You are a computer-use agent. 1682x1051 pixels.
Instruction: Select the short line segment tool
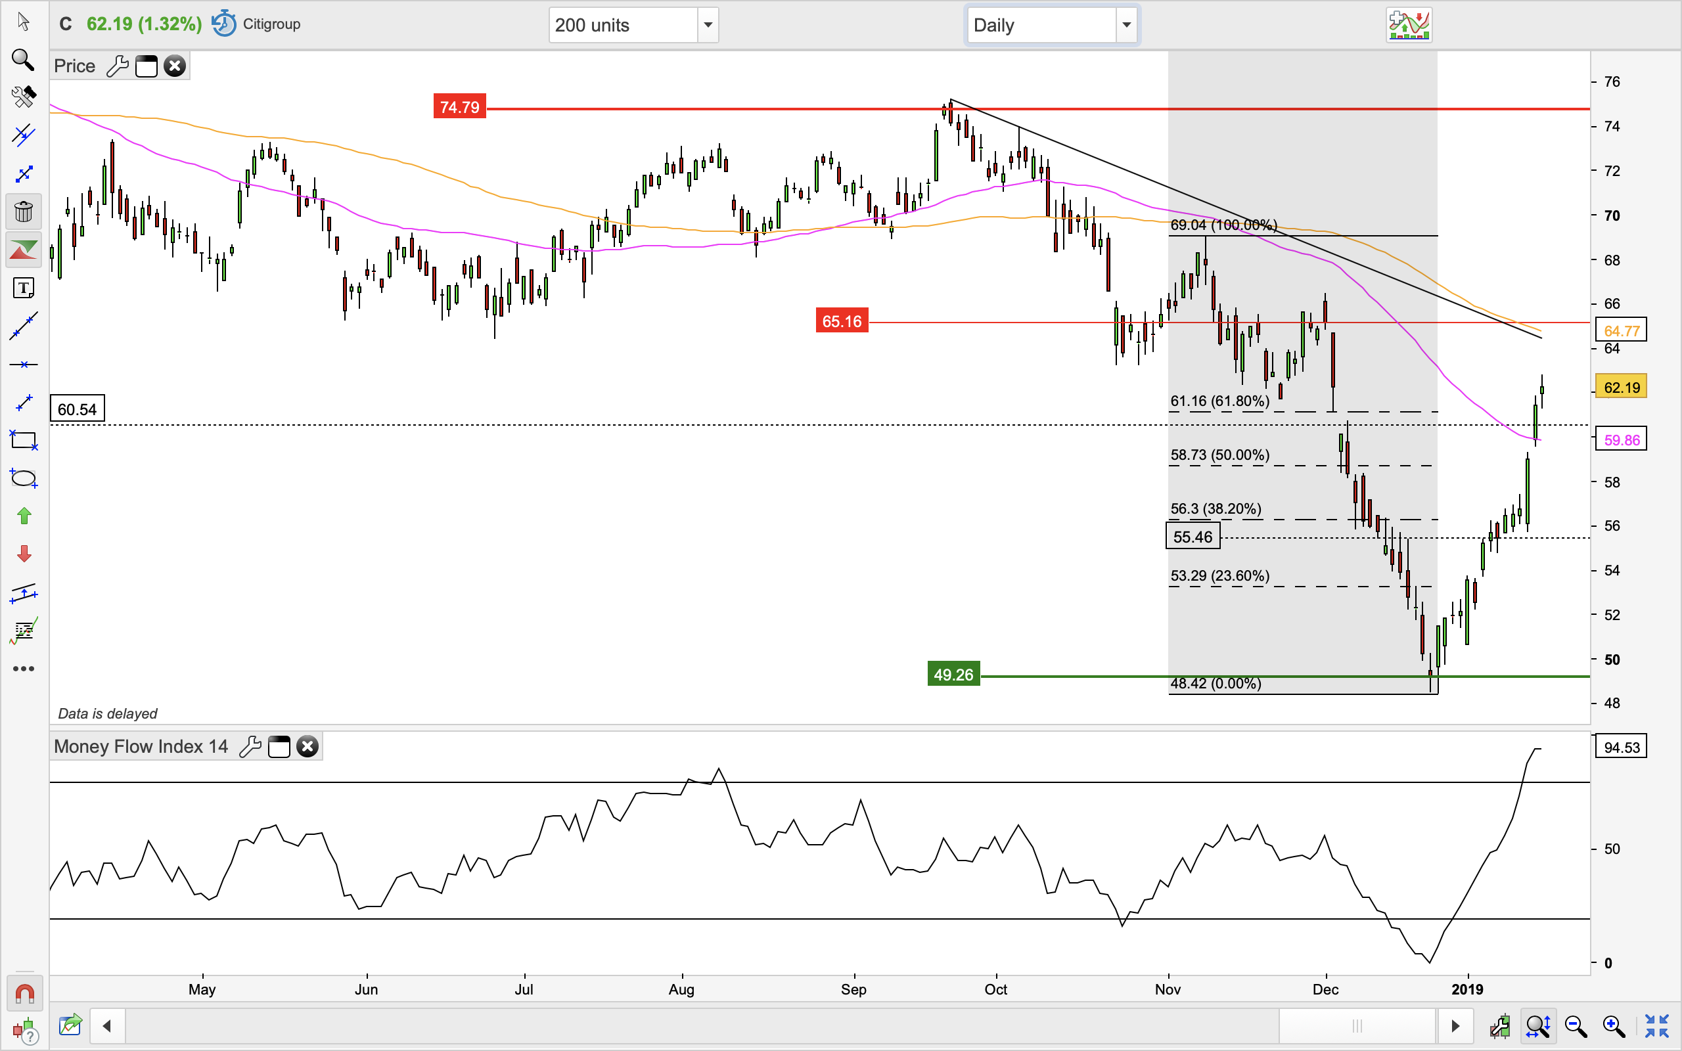pyautogui.click(x=24, y=403)
